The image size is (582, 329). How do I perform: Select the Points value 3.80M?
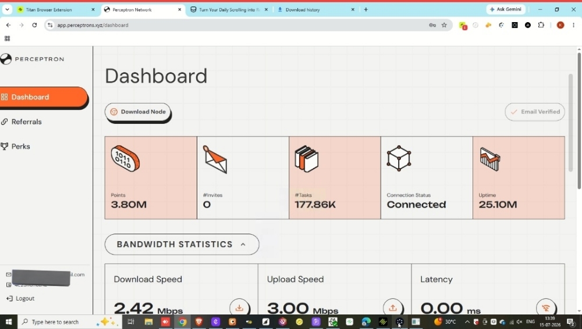point(129,205)
